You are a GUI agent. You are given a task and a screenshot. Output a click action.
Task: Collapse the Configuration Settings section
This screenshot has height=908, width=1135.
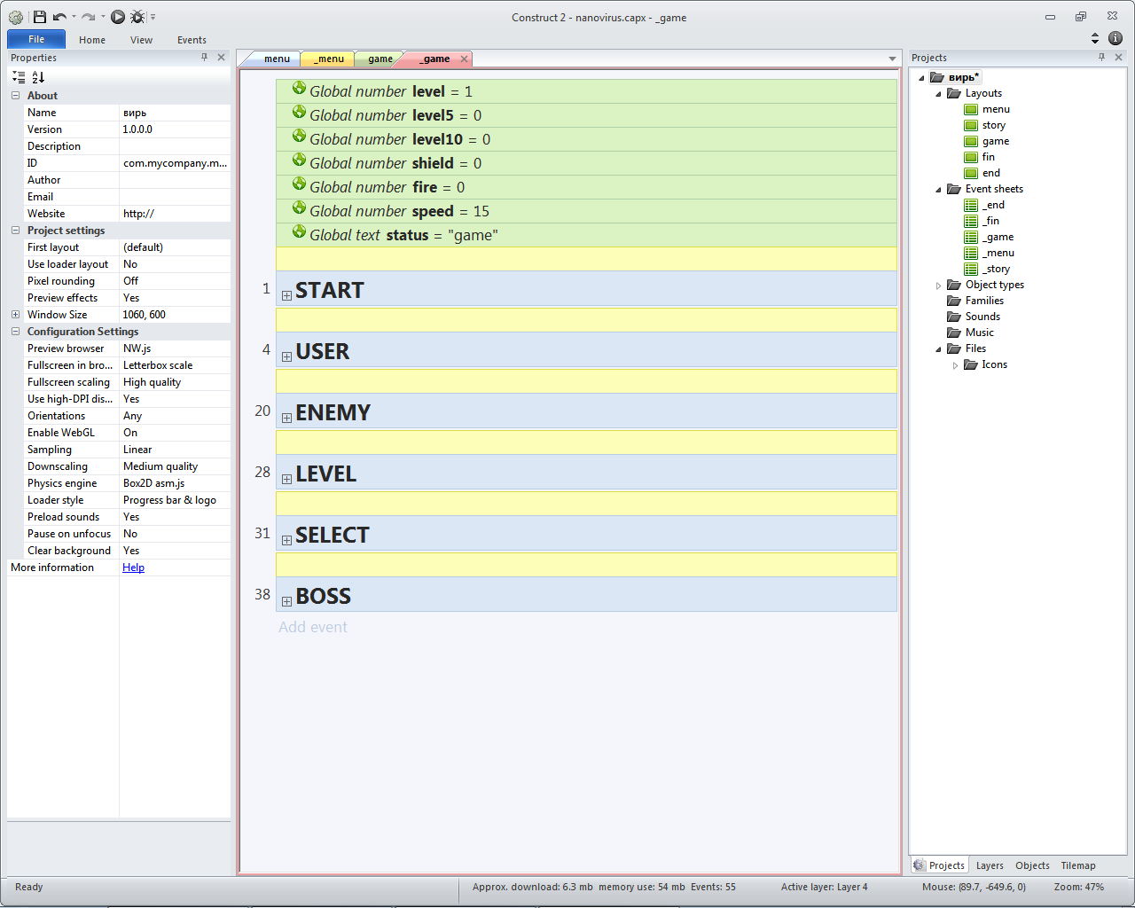(x=15, y=332)
